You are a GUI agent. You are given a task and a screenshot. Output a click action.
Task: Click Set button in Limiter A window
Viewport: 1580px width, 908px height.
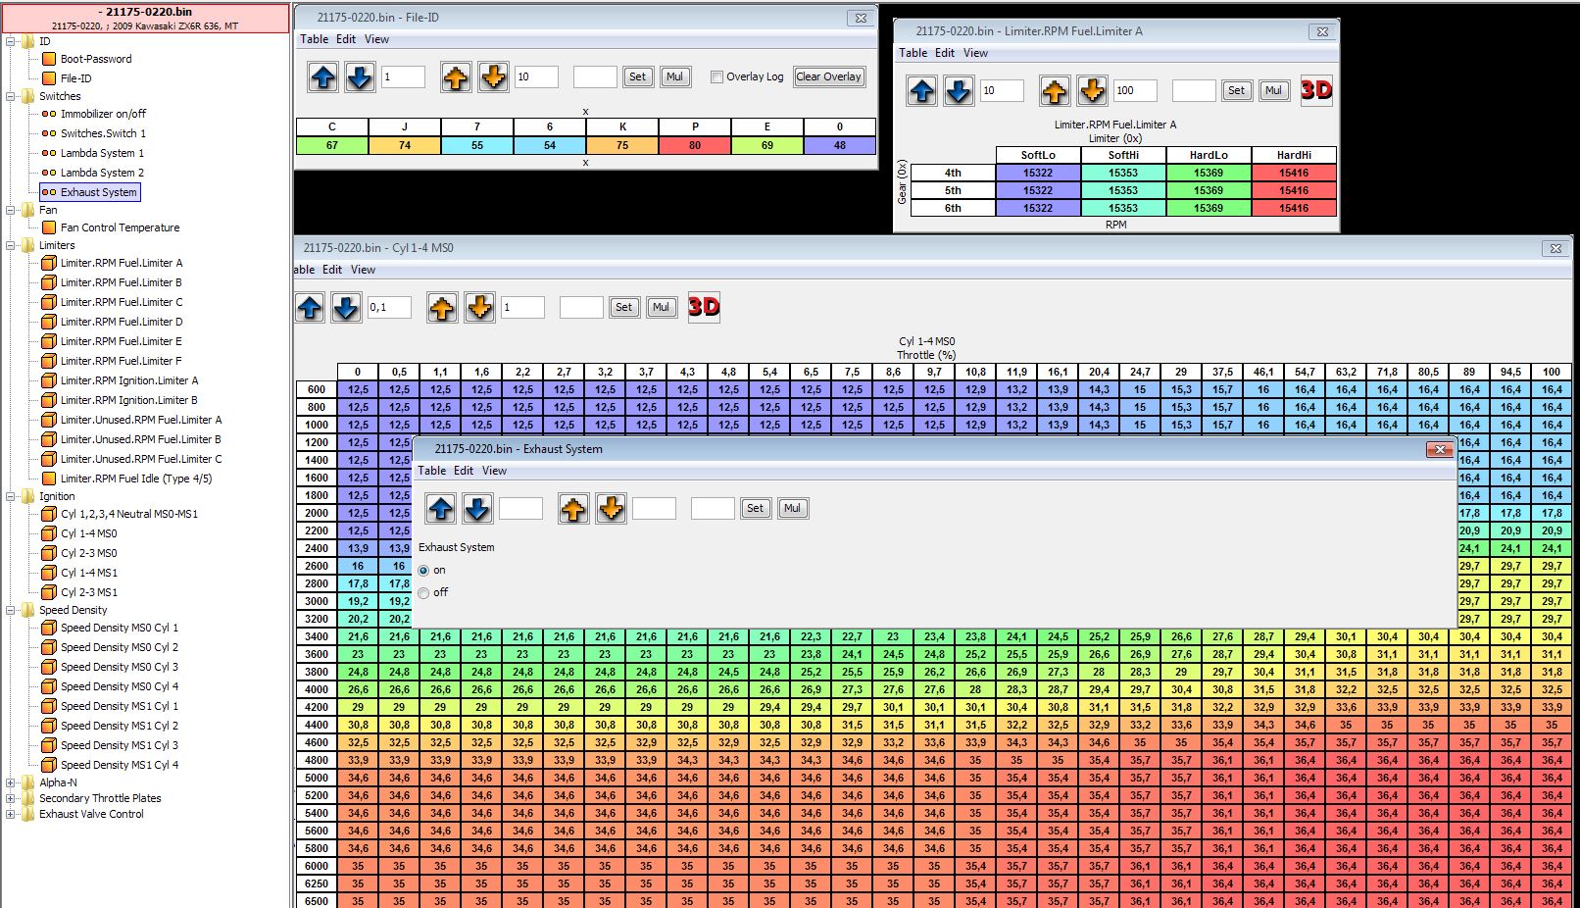1236,90
